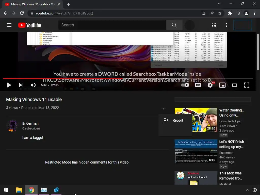
Task: Install app icon in address bar
Action: pos(204,13)
